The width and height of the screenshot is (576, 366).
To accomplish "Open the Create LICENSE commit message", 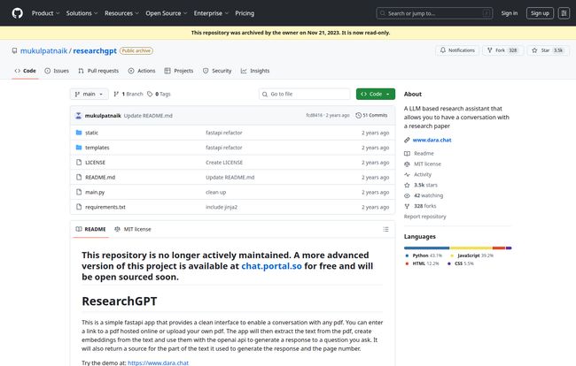I will click(224, 163).
